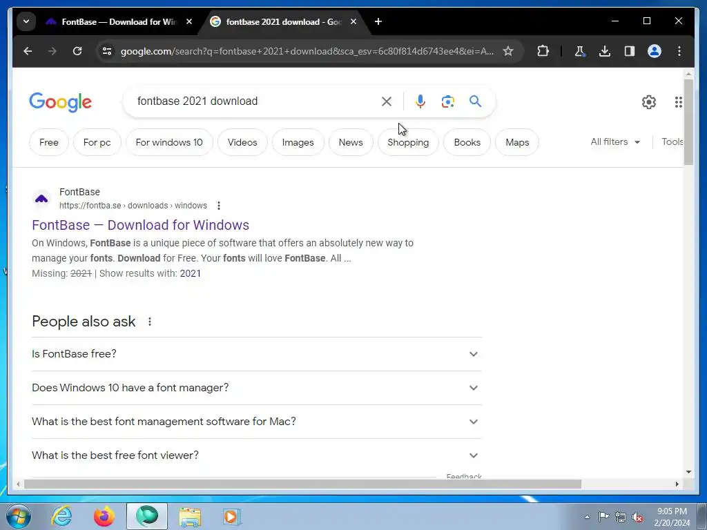This screenshot has height=530, width=707.
Task: Apply the For windows 10 filter chip
Action: (169, 142)
